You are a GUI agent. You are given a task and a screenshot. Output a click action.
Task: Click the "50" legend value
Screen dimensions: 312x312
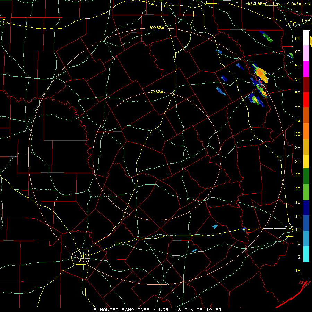coord(298,93)
